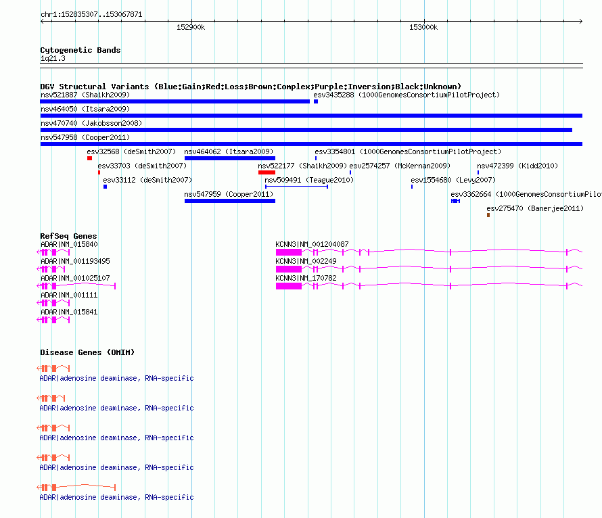The image size is (602, 518).
Task: Open the nsv470740 (Jakobsson2008) label
Action: (91, 123)
